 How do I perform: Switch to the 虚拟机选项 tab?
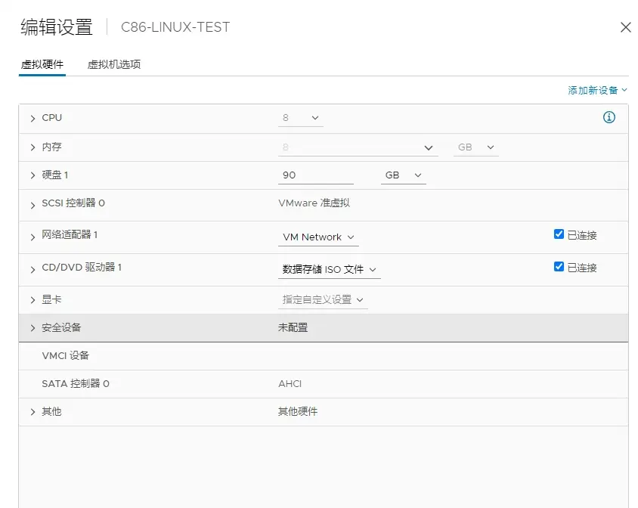click(114, 65)
